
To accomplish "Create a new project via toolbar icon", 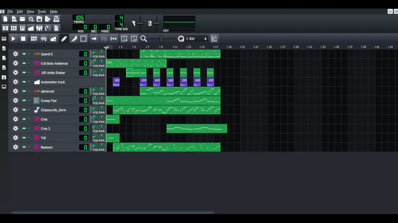I will click(5, 19).
